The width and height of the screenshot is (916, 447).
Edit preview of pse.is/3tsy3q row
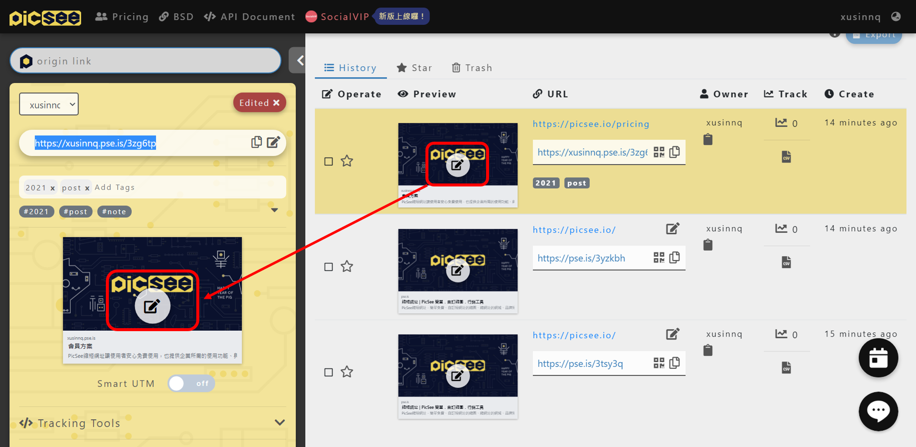click(x=457, y=376)
